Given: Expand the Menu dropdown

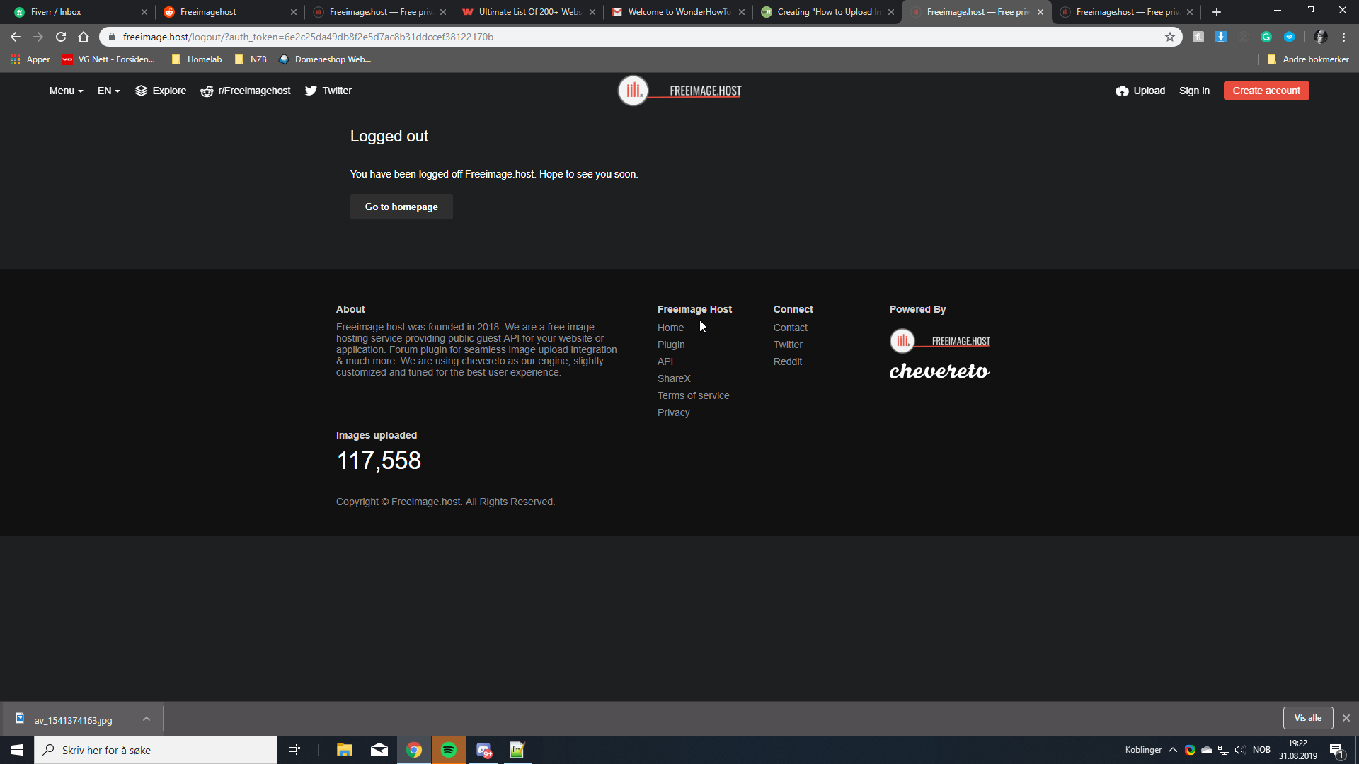Looking at the screenshot, I should tap(66, 91).
